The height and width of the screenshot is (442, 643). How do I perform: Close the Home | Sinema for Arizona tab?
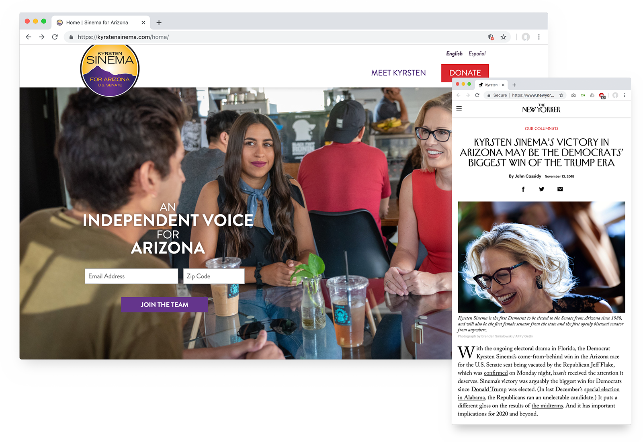143,23
